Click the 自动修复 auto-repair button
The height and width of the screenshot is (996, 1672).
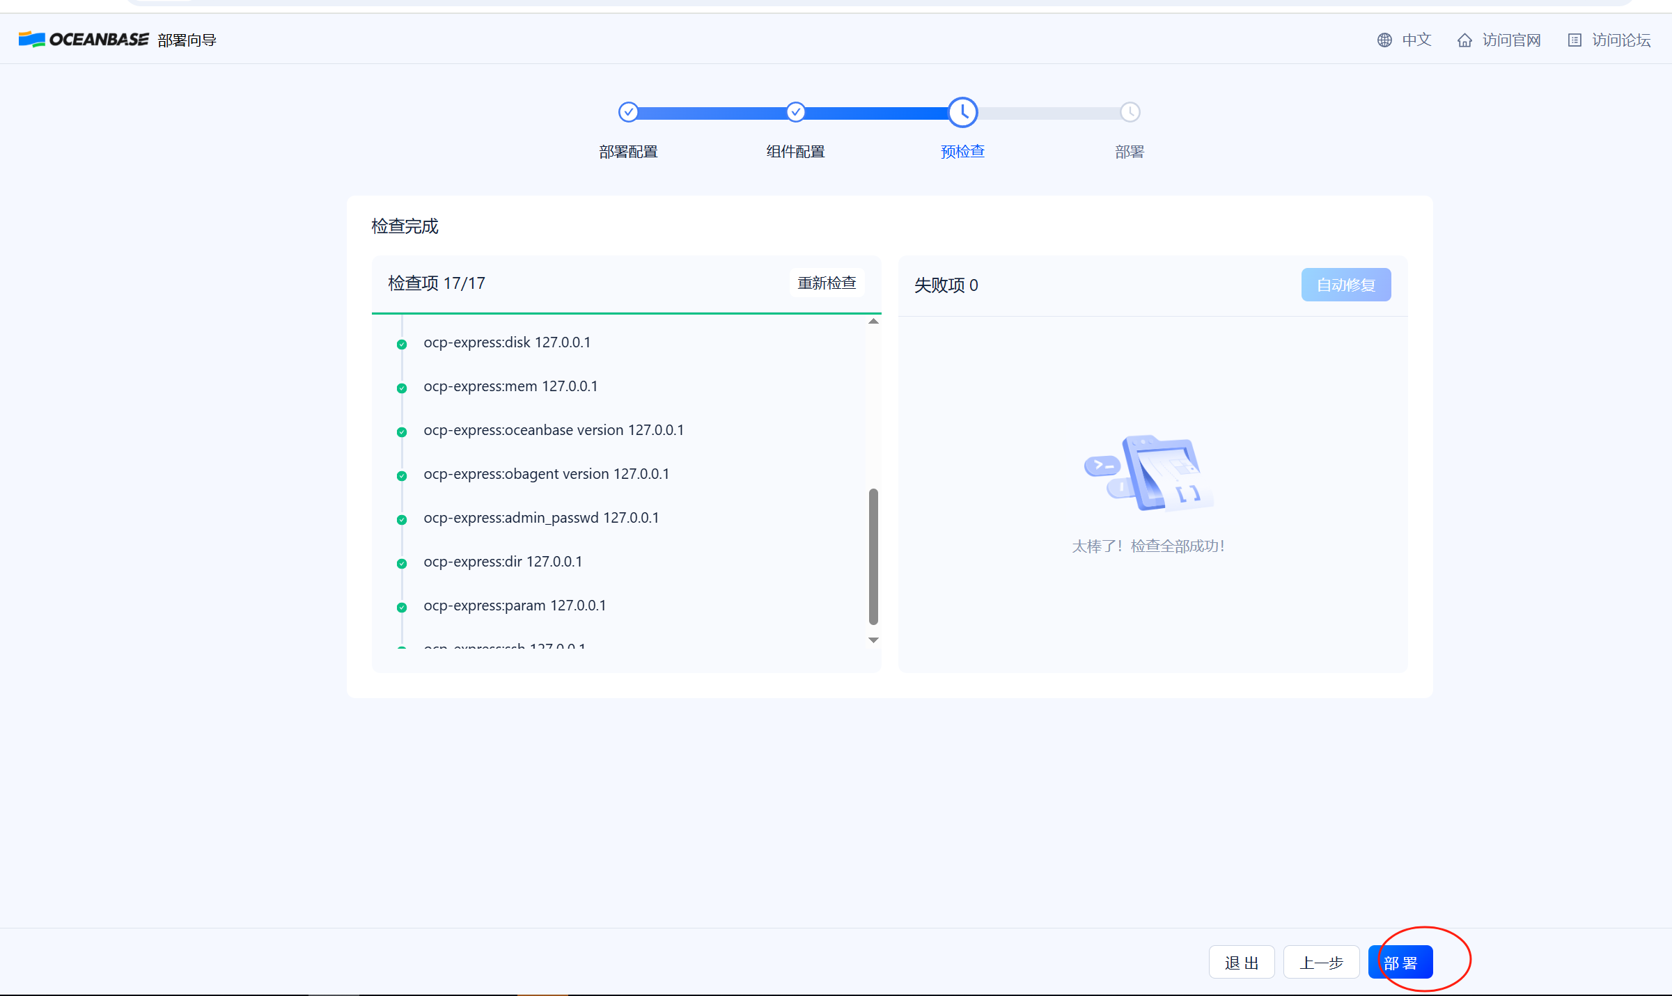click(x=1345, y=284)
